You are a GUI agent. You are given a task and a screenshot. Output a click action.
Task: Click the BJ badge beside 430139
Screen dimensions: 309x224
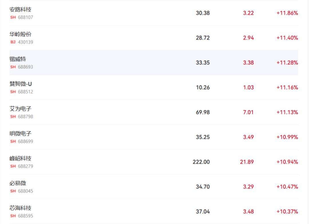(13, 42)
